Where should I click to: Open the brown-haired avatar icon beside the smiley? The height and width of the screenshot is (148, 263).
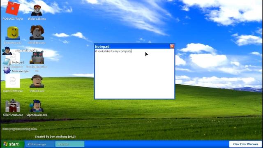coord(37,32)
